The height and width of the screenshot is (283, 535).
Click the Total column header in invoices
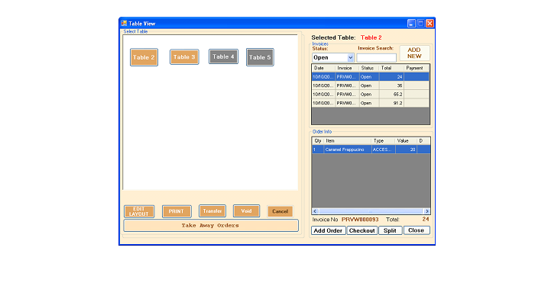click(391, 68)
